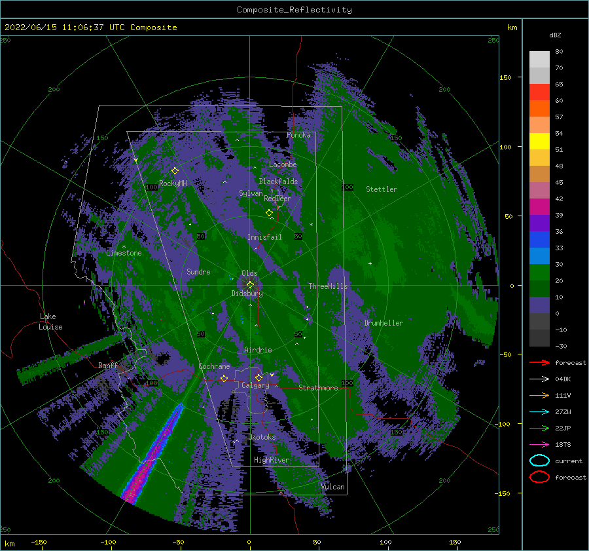Click the 18TS legend text

point(563,445)
